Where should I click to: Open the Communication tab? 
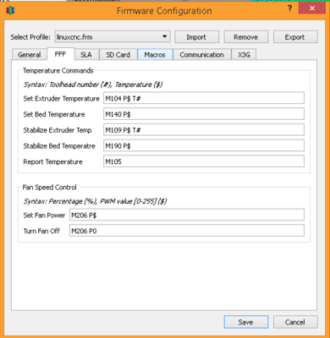[x=202, y=55]
